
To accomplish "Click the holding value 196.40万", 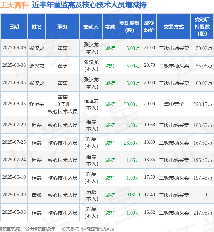I will coord(203,160).
